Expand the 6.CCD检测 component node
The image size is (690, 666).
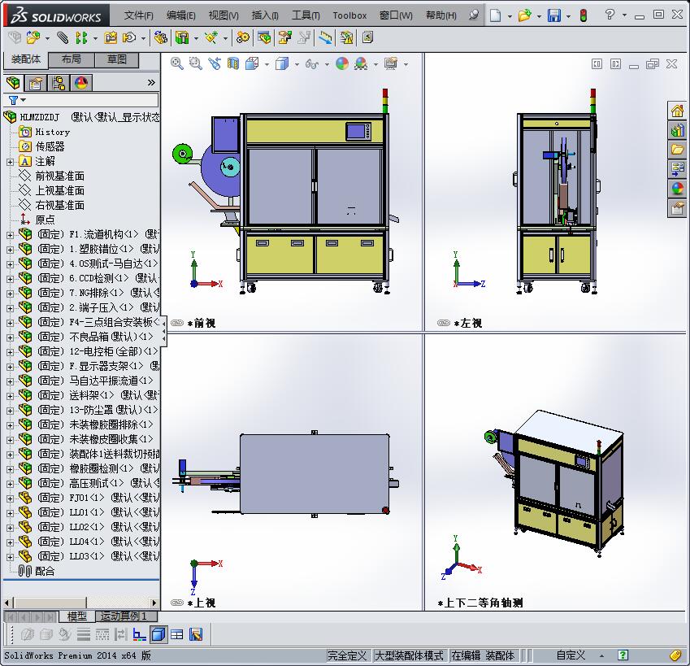coord(10,279)
